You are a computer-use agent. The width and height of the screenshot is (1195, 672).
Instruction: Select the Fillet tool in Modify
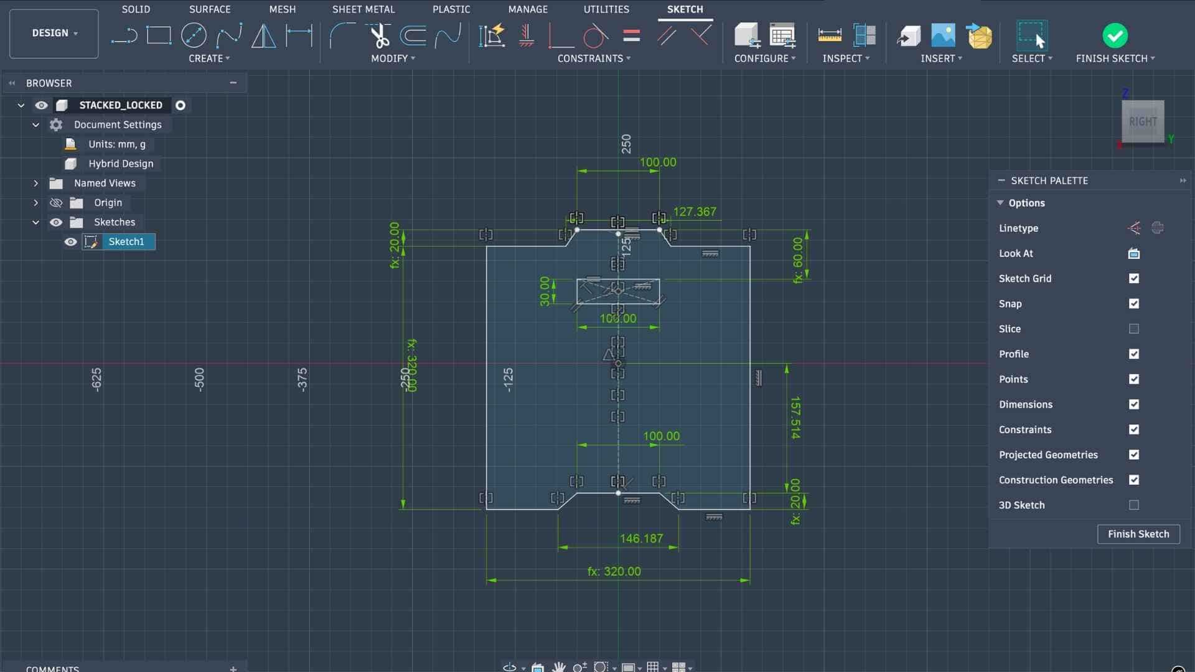pyautogui.click(x=342, y=35)
